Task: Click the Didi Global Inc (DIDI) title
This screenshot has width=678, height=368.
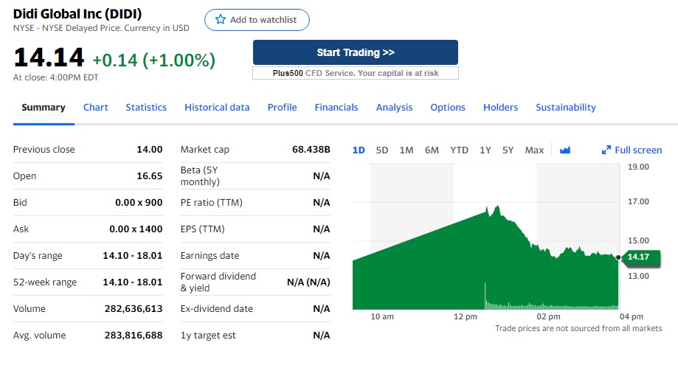Action: click(x=77, y=14)
